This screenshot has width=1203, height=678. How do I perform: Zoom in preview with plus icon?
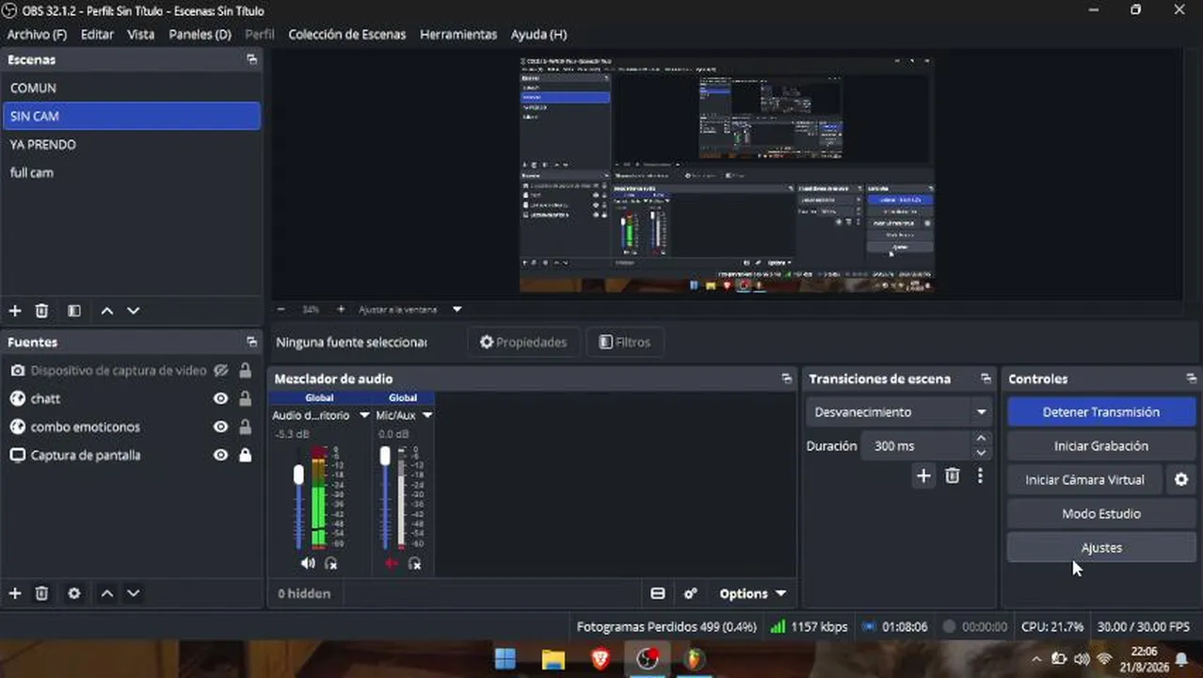(x=341, y=309)
